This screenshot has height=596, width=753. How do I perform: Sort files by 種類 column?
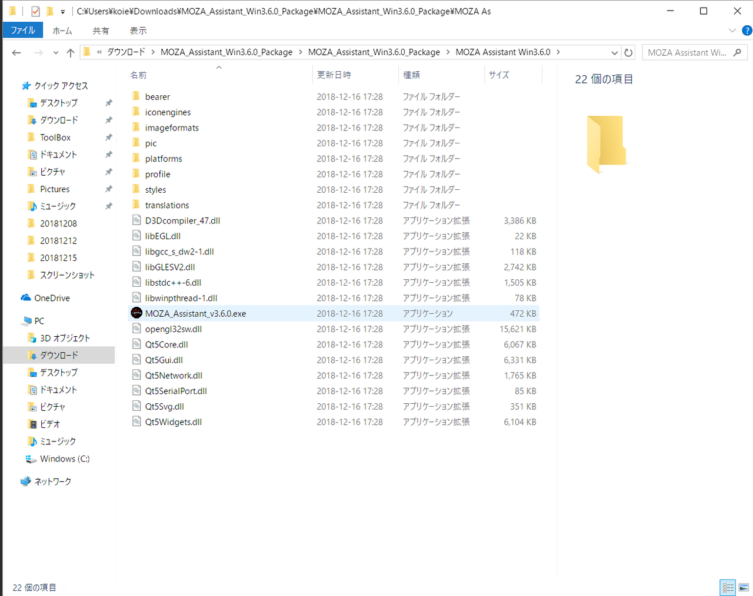click(411, 75)
